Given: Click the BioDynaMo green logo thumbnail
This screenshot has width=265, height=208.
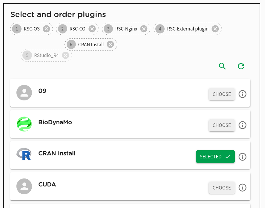Looking at the screenshot, I should pyautogui.click(x=24, y=124).
